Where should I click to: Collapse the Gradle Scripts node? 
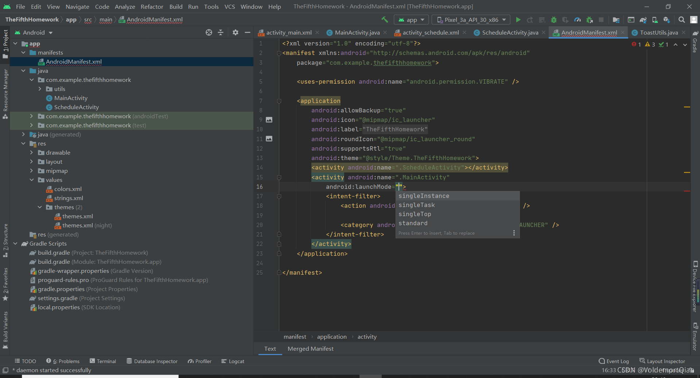(15, 243)
